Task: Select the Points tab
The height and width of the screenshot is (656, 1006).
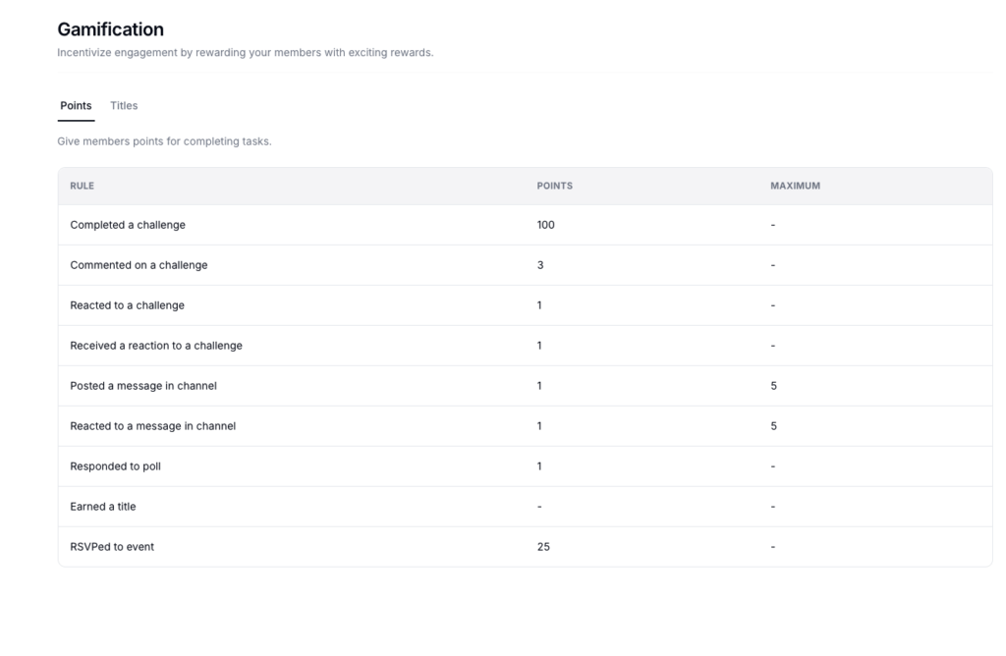Action: coord(76,105)
